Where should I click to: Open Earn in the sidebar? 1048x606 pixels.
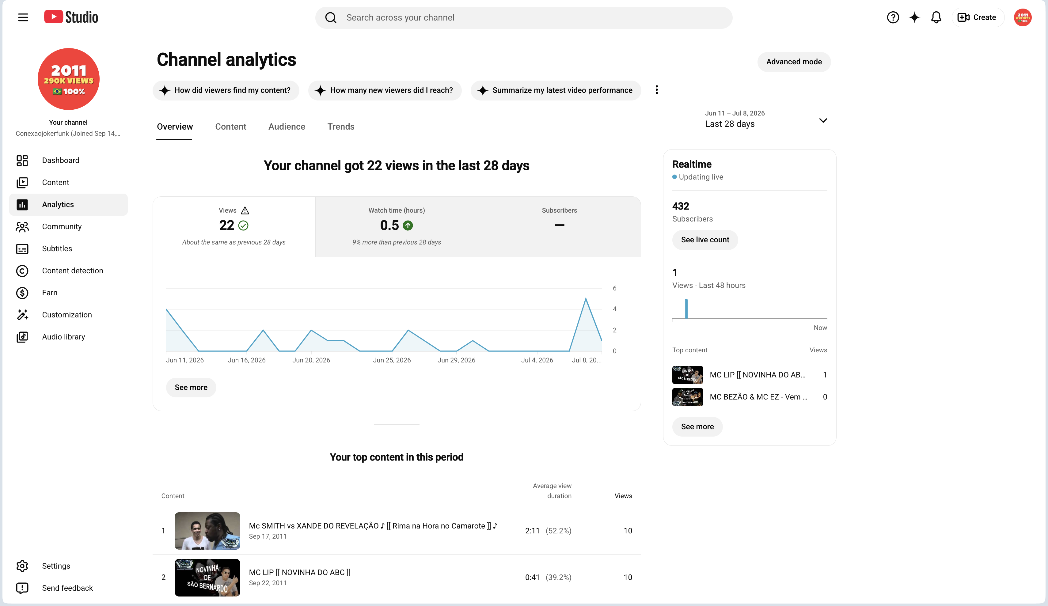point(69,293)
